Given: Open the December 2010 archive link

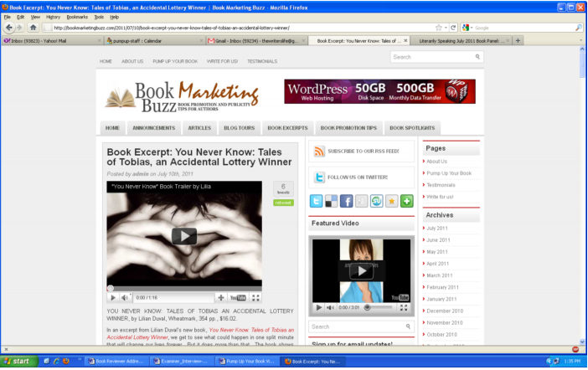Looking at the screenshot, I should pyautogui.click(x=445, y=311).
